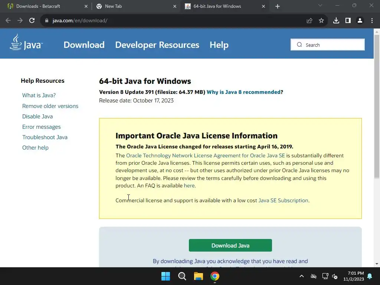Click the page vertical scrollbar thumb
Screen dimensions: 380x285
click(377, 107)
